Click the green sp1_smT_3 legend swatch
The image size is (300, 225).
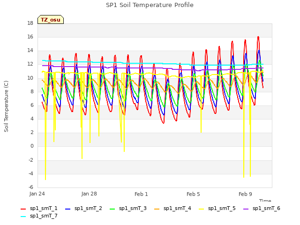click(x=112, y=209)
